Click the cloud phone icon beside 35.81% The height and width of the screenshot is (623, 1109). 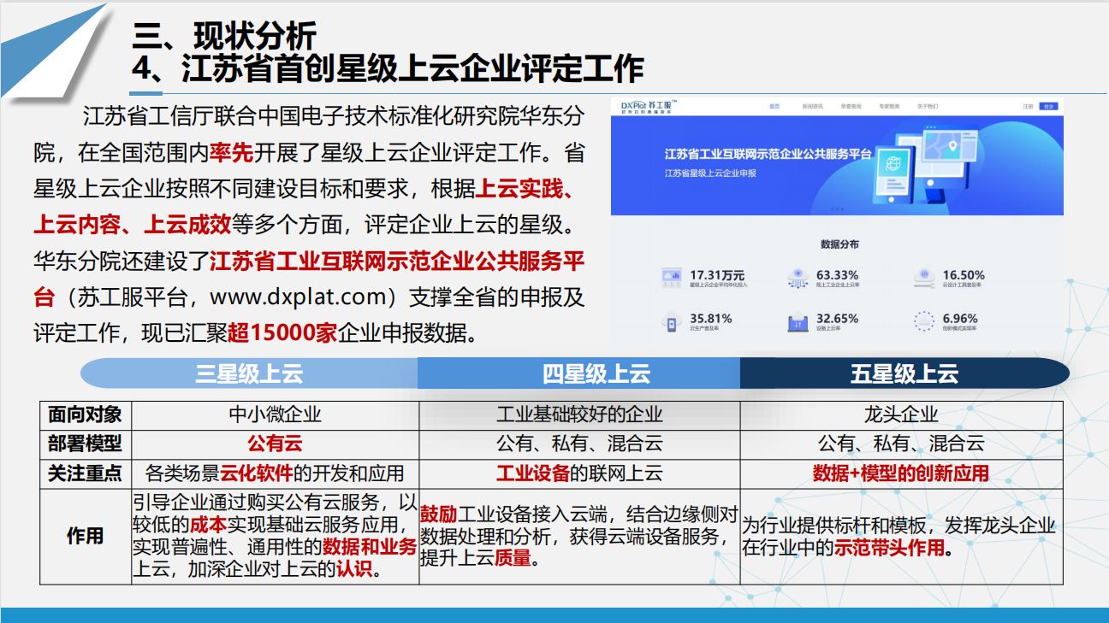click(x=670, y=322)
